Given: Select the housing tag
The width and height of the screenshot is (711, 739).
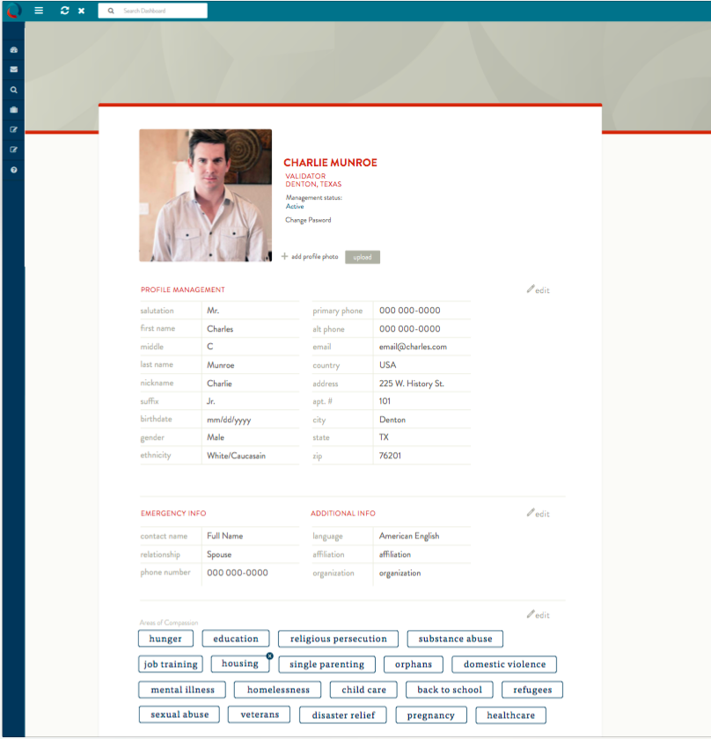Looking at the screenshot, I should click(240, 663).
